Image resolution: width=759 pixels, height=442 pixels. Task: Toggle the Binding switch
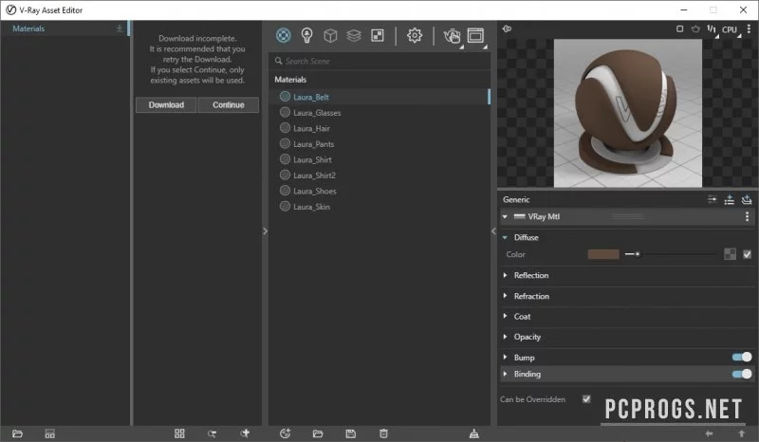[742, 374]
